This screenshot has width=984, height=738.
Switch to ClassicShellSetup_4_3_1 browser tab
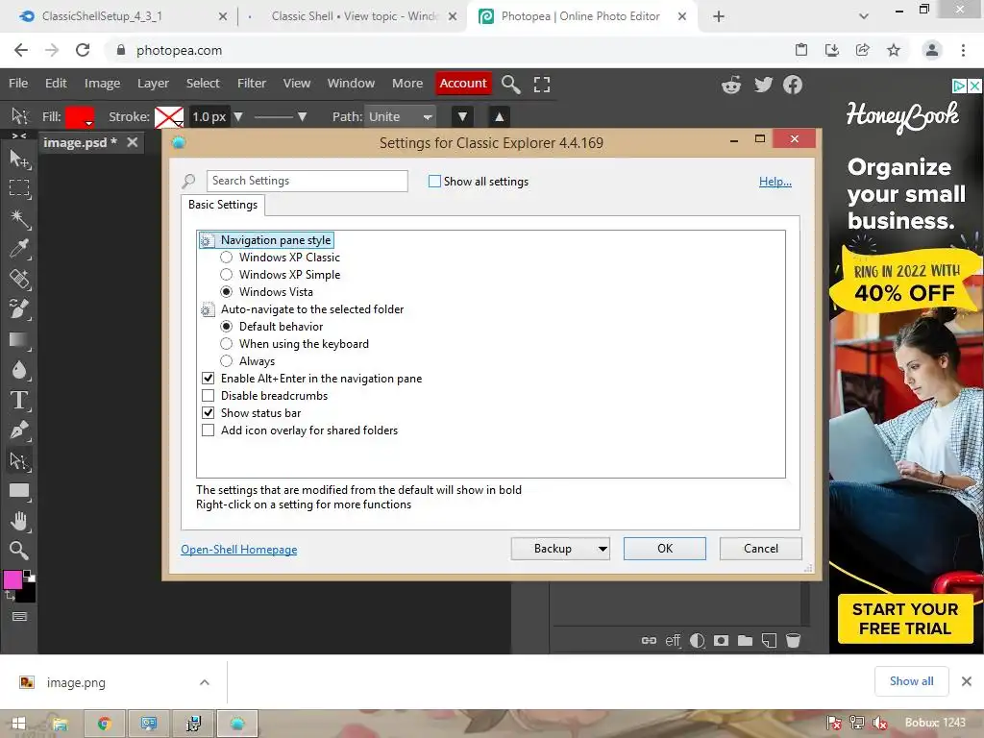point(121,16)
